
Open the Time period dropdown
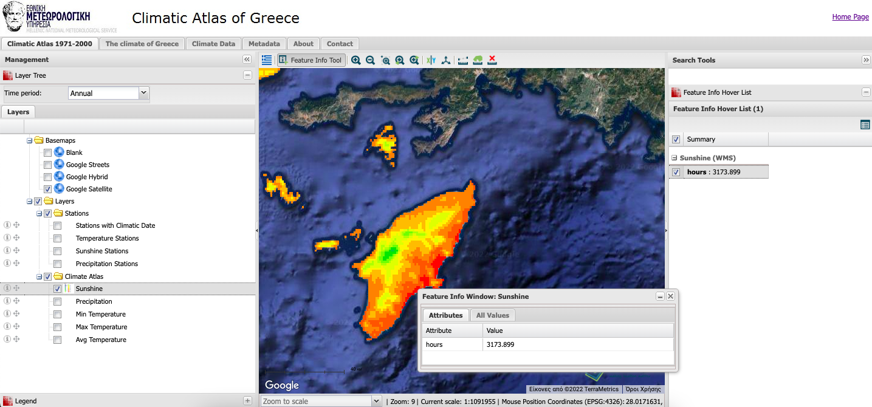pos(143,93)
